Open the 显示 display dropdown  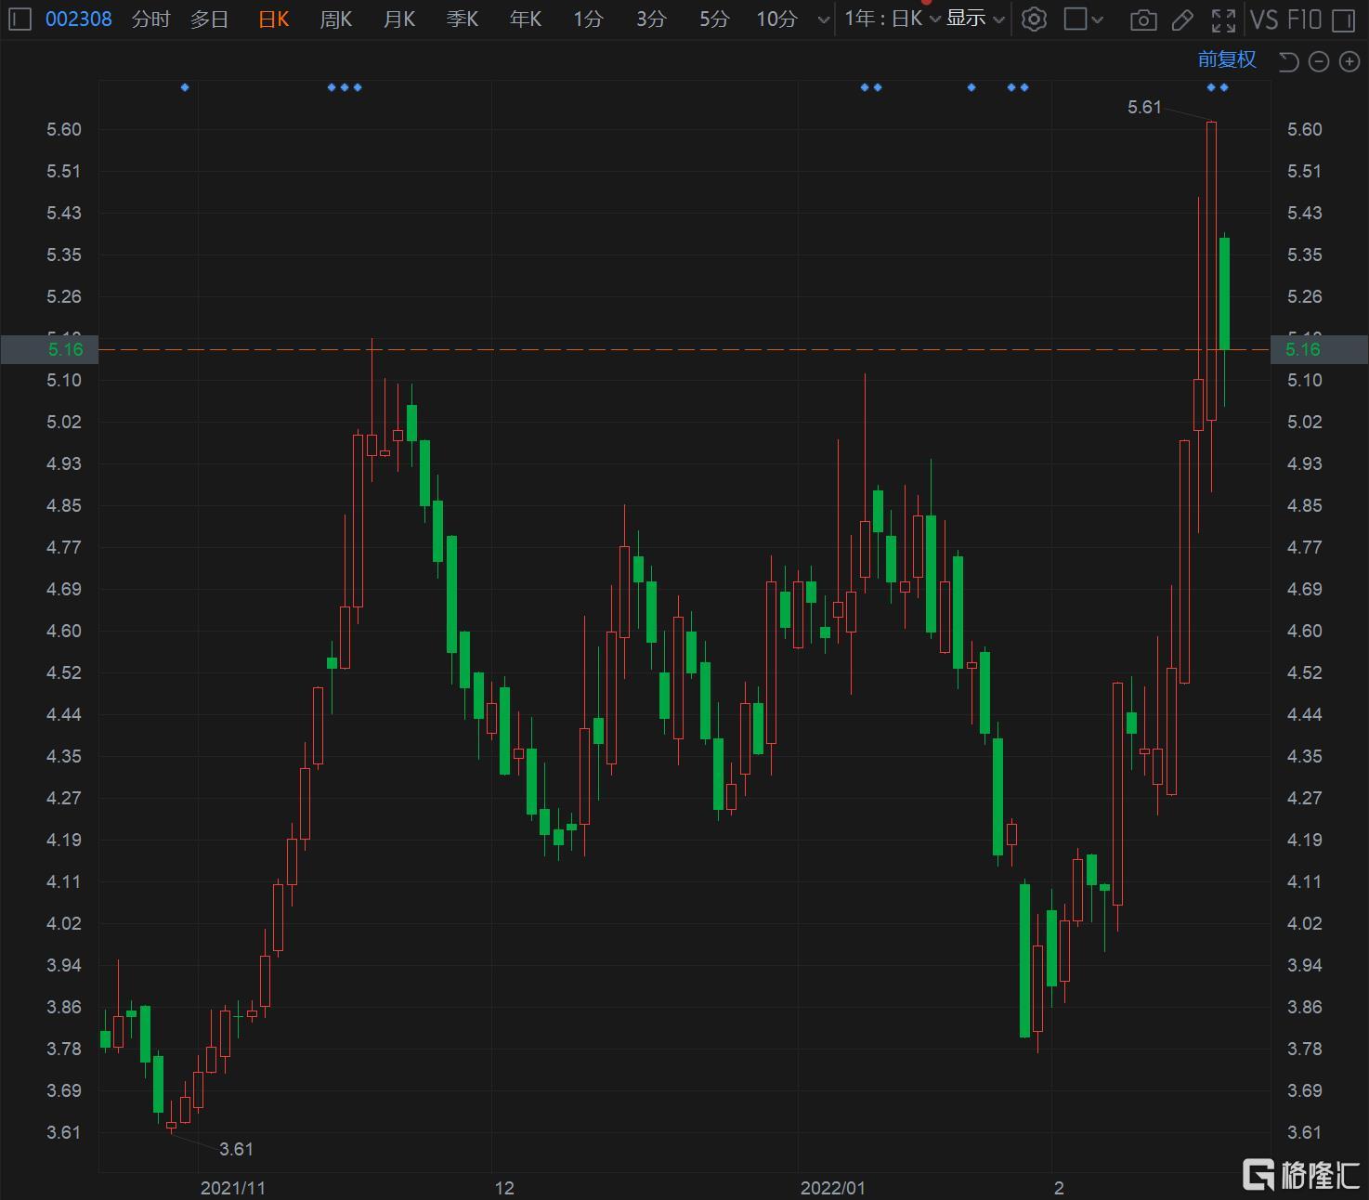974,20
